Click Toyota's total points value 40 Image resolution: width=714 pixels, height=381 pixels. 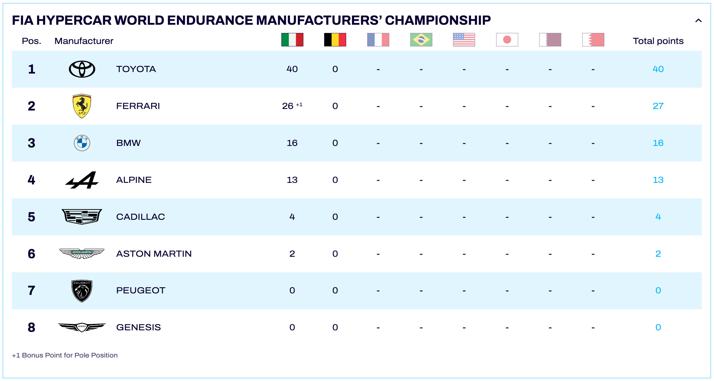pyautogui.click(x=658, y=69)
